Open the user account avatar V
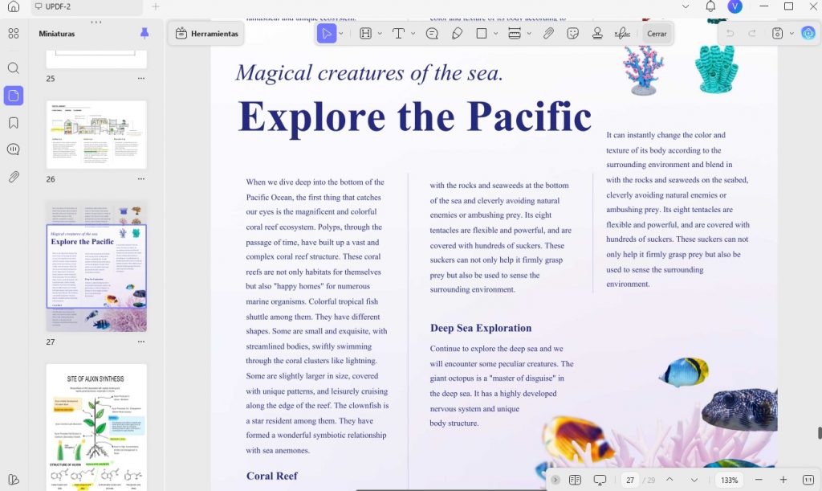 click(x=735, y=6)
